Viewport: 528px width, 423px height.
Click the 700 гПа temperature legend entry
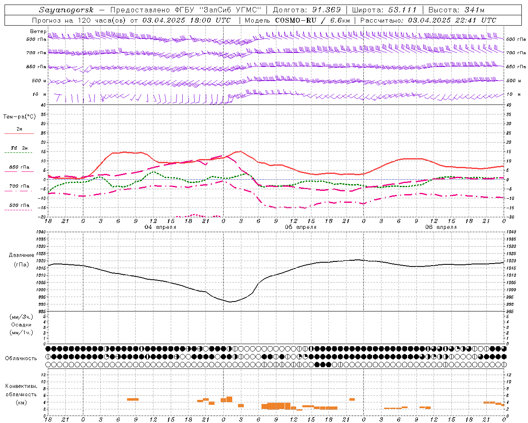click(x=19, y=186)
